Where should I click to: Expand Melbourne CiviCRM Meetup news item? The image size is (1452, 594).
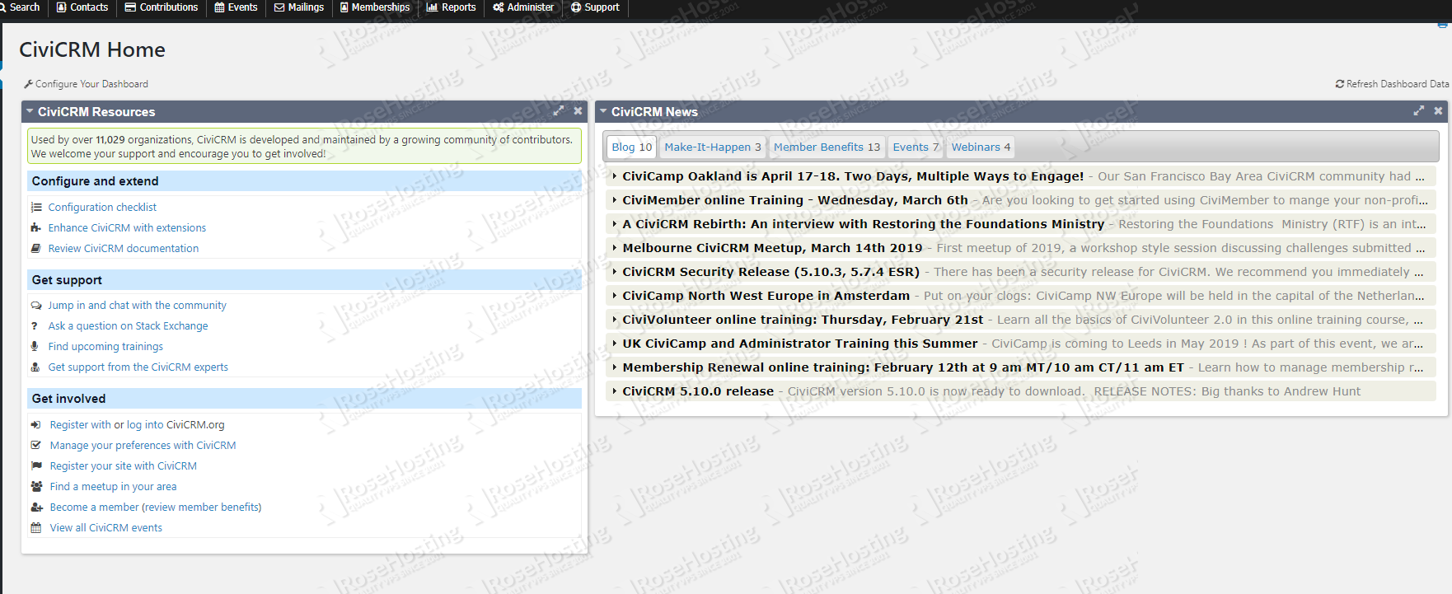(1021, 248)
